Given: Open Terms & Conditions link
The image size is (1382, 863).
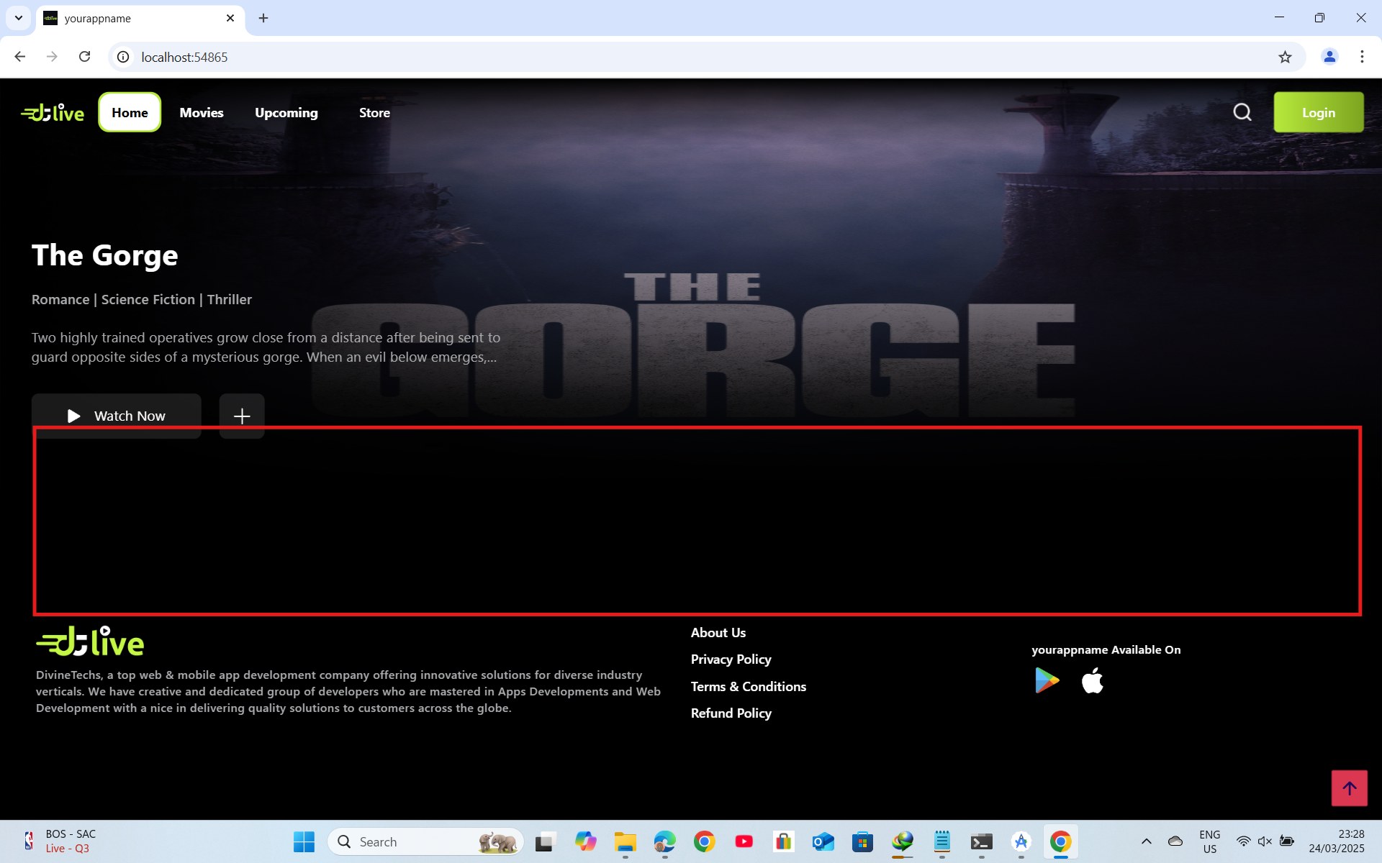Looking at the screenshot, I should coord(749,686).
